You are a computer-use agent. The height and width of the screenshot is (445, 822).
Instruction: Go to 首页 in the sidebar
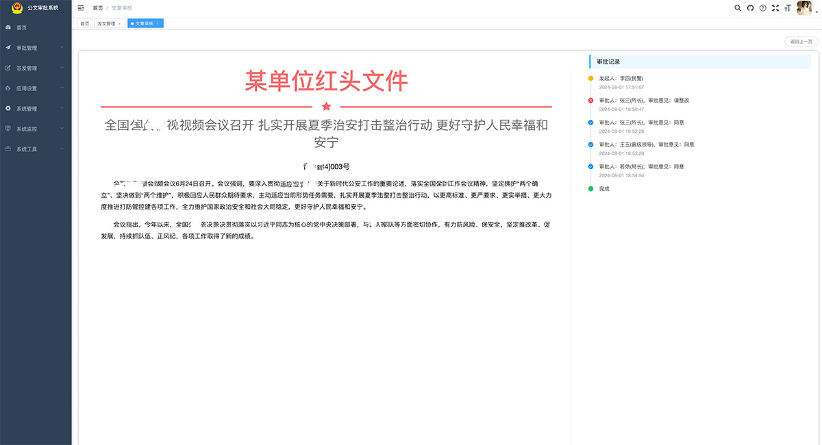22,27
